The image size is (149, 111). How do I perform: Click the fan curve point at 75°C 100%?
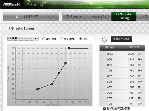[x=69, y=48]
